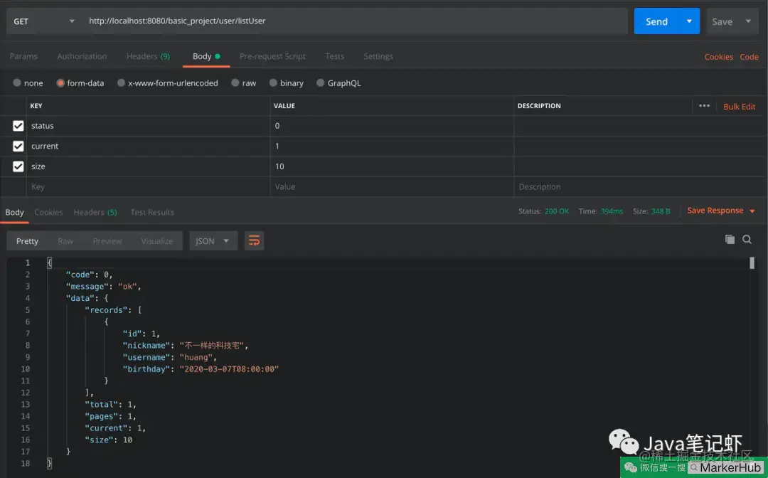This screenshot has width=768, height=478.
Task: Select the raw body type
Action: (x=243, y=83)
